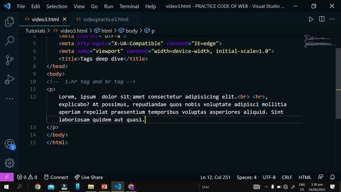The width and height of the screenshot is (341, 192).
Task: Open editor More Actions ellipsis
Action: point(332,19)
